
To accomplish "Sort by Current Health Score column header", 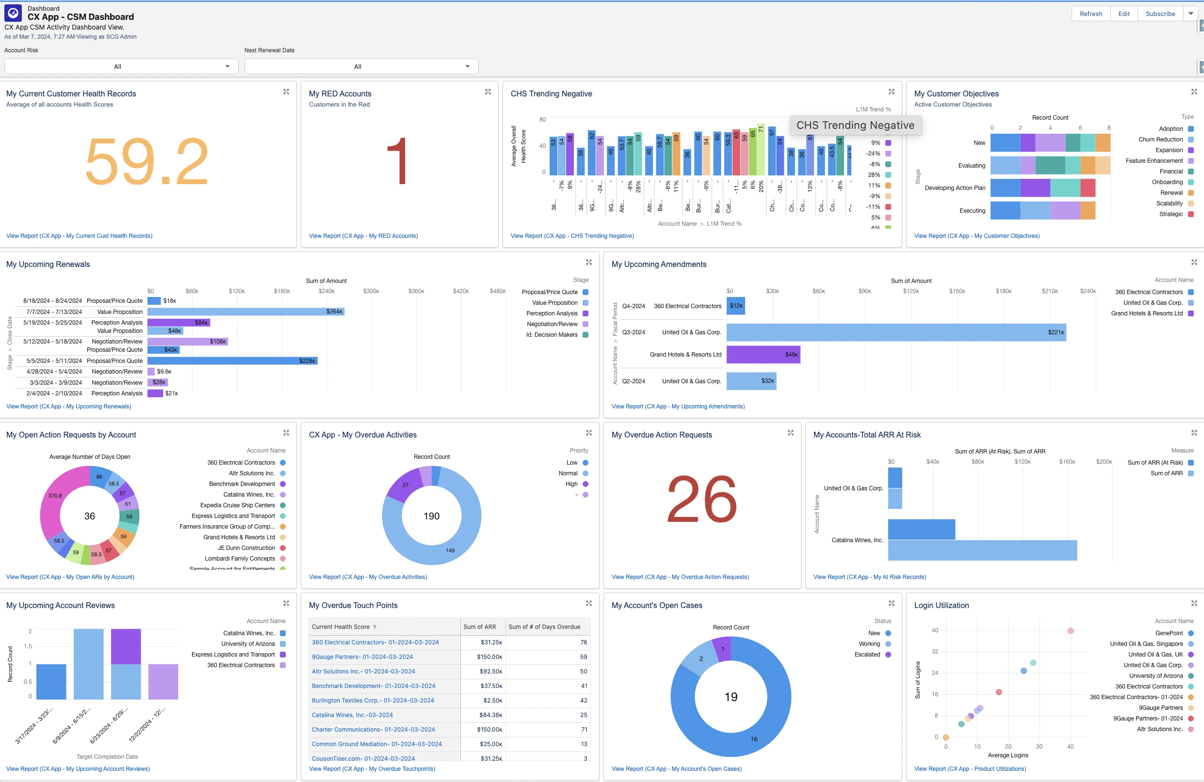I will 341,627.
